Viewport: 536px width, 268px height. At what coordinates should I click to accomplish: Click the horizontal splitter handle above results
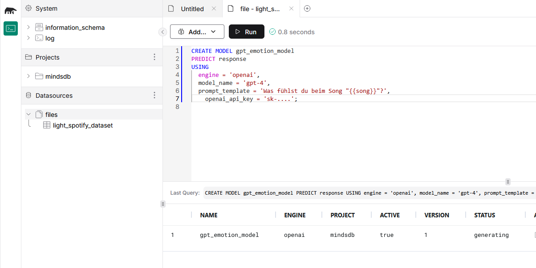508,181
